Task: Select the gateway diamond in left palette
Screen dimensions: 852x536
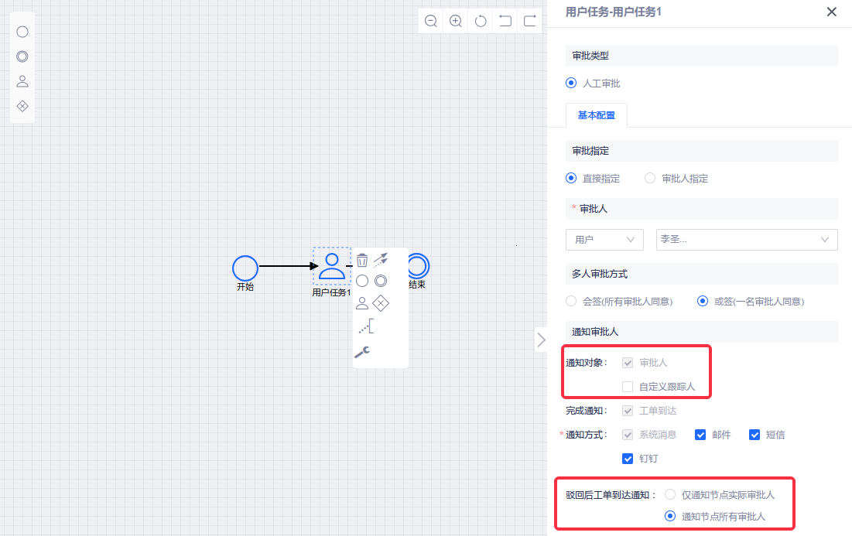Action: [22, 106]
